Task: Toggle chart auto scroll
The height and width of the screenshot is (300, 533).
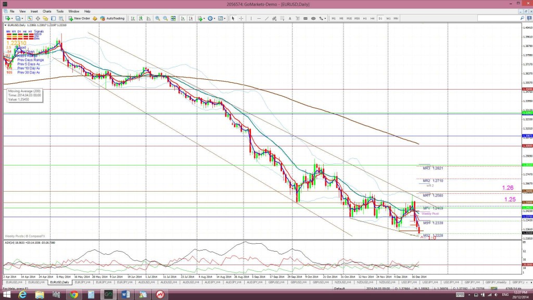Action: click(x=183, y=18)
